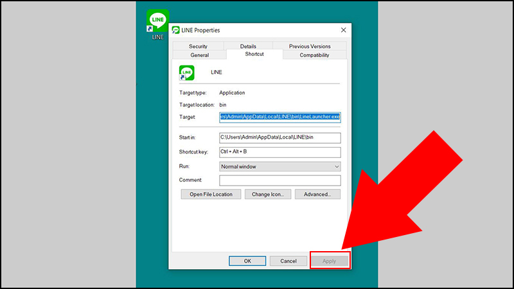The width and height of the screenshot is (514, 289).
Task: Click the Apply button
Action: (329, 261)
